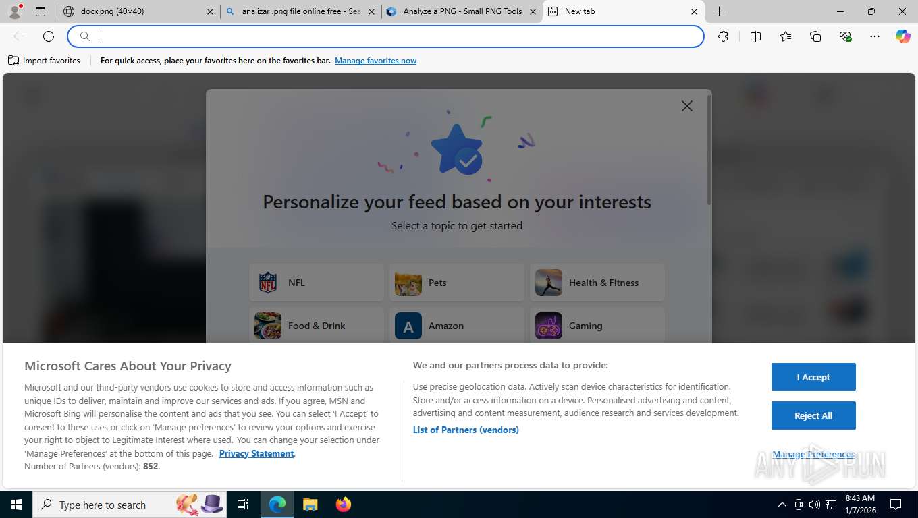Open a new tab with plus button

(x=720, y=11)
